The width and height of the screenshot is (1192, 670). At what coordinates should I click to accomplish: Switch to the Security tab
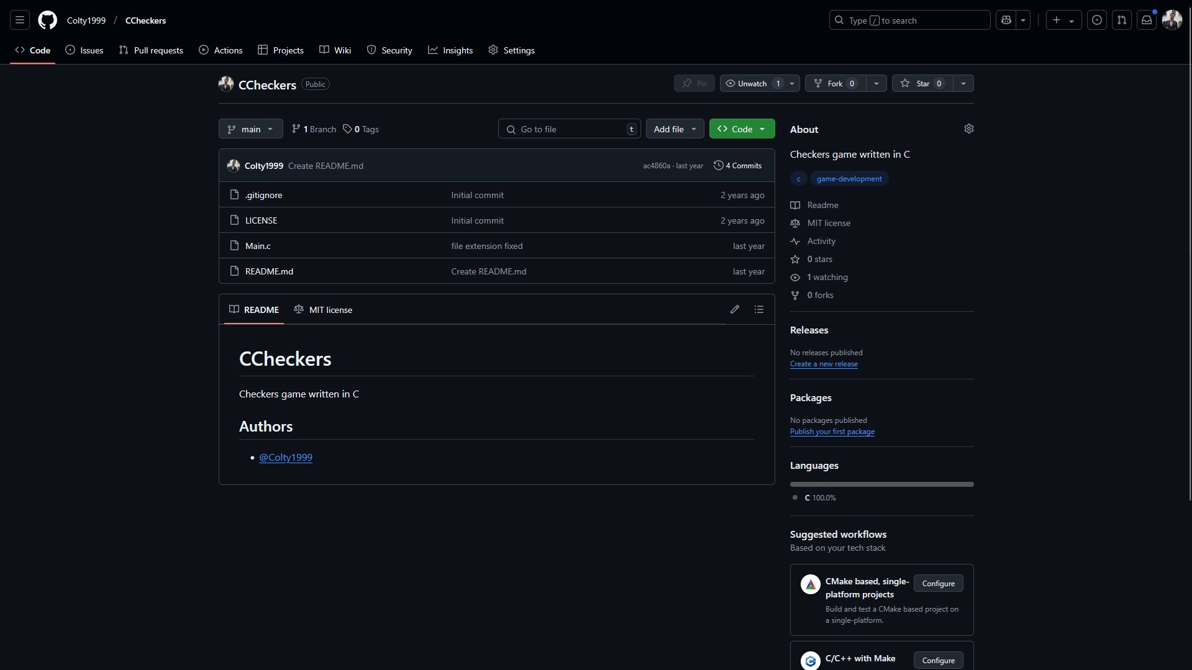coord(389,50)
